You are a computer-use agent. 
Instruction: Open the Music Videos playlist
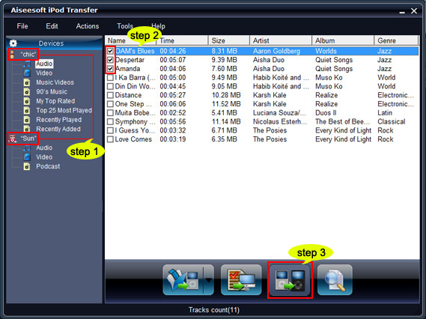pos(55,82)
